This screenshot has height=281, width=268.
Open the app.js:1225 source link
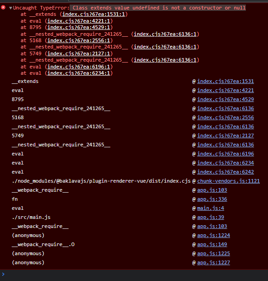coord(213,254)
